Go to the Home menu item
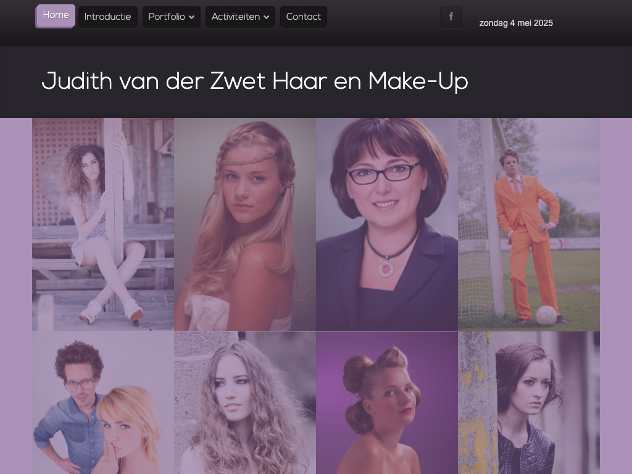This screenshot has width=632, height=474. point(56,16)
